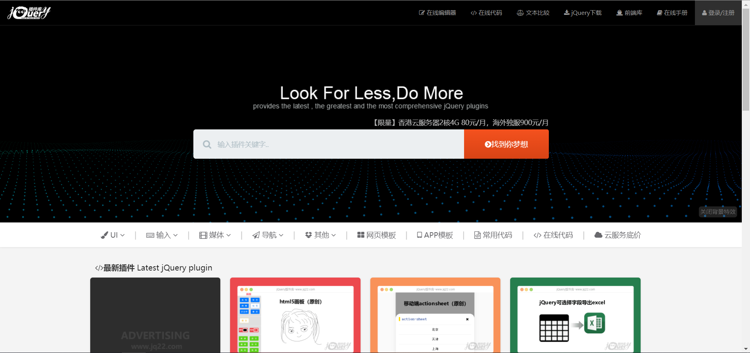Open the 其他 category menu
Image resolution: width=750 pixels, height=353 pixels.
pyautogui.click(x=321, y=235)
